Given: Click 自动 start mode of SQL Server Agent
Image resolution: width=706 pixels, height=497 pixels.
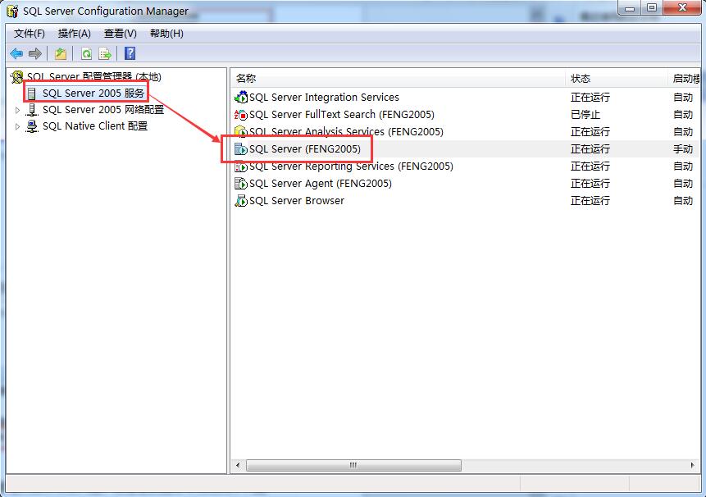Looking at the screenshot, I should point(683,184).
